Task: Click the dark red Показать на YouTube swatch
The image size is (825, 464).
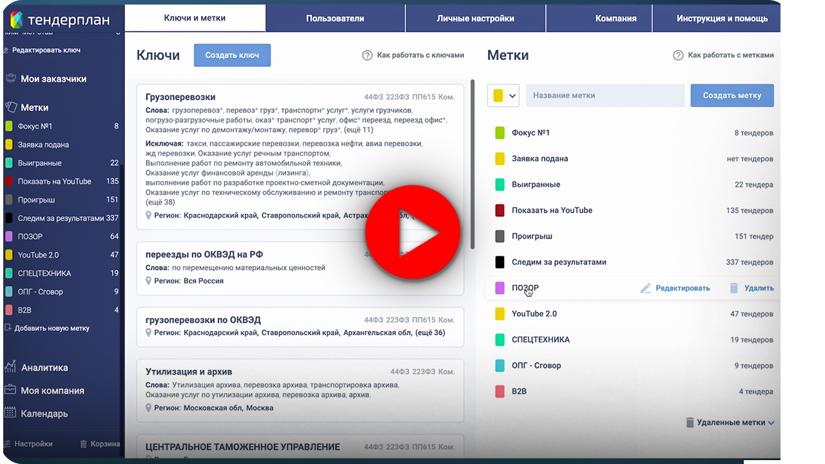Action: pyautogui.click(x=500, y=210)
